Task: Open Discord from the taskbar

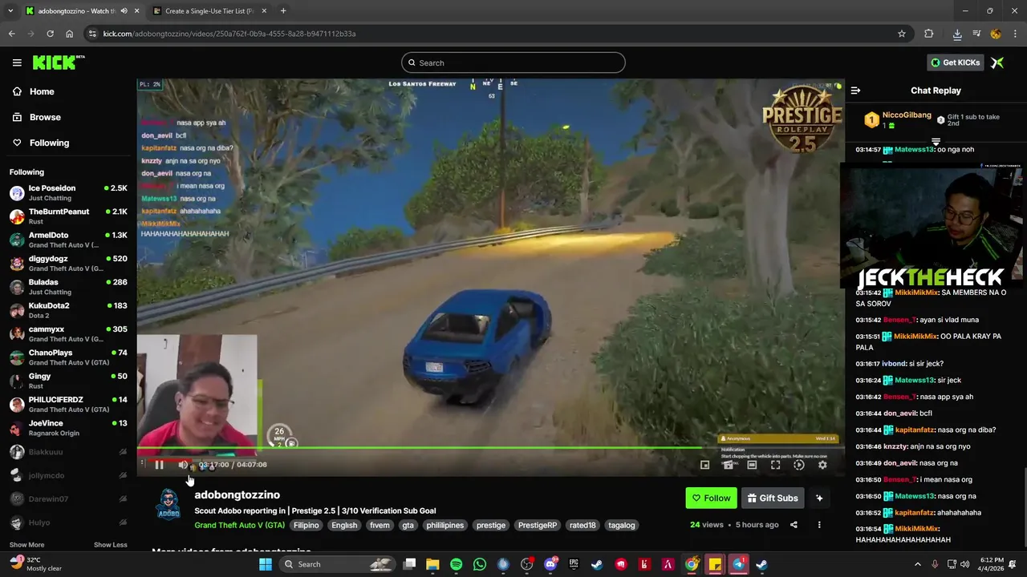Action: pyautogui.click(x=550, y=564)
